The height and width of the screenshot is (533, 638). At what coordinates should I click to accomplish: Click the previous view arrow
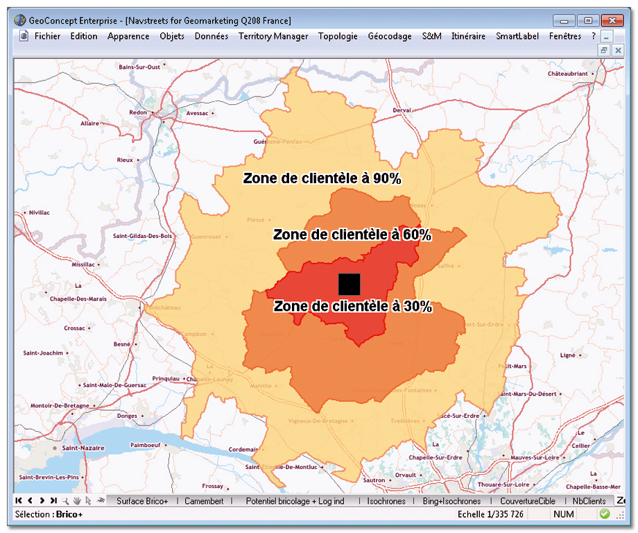31,499
